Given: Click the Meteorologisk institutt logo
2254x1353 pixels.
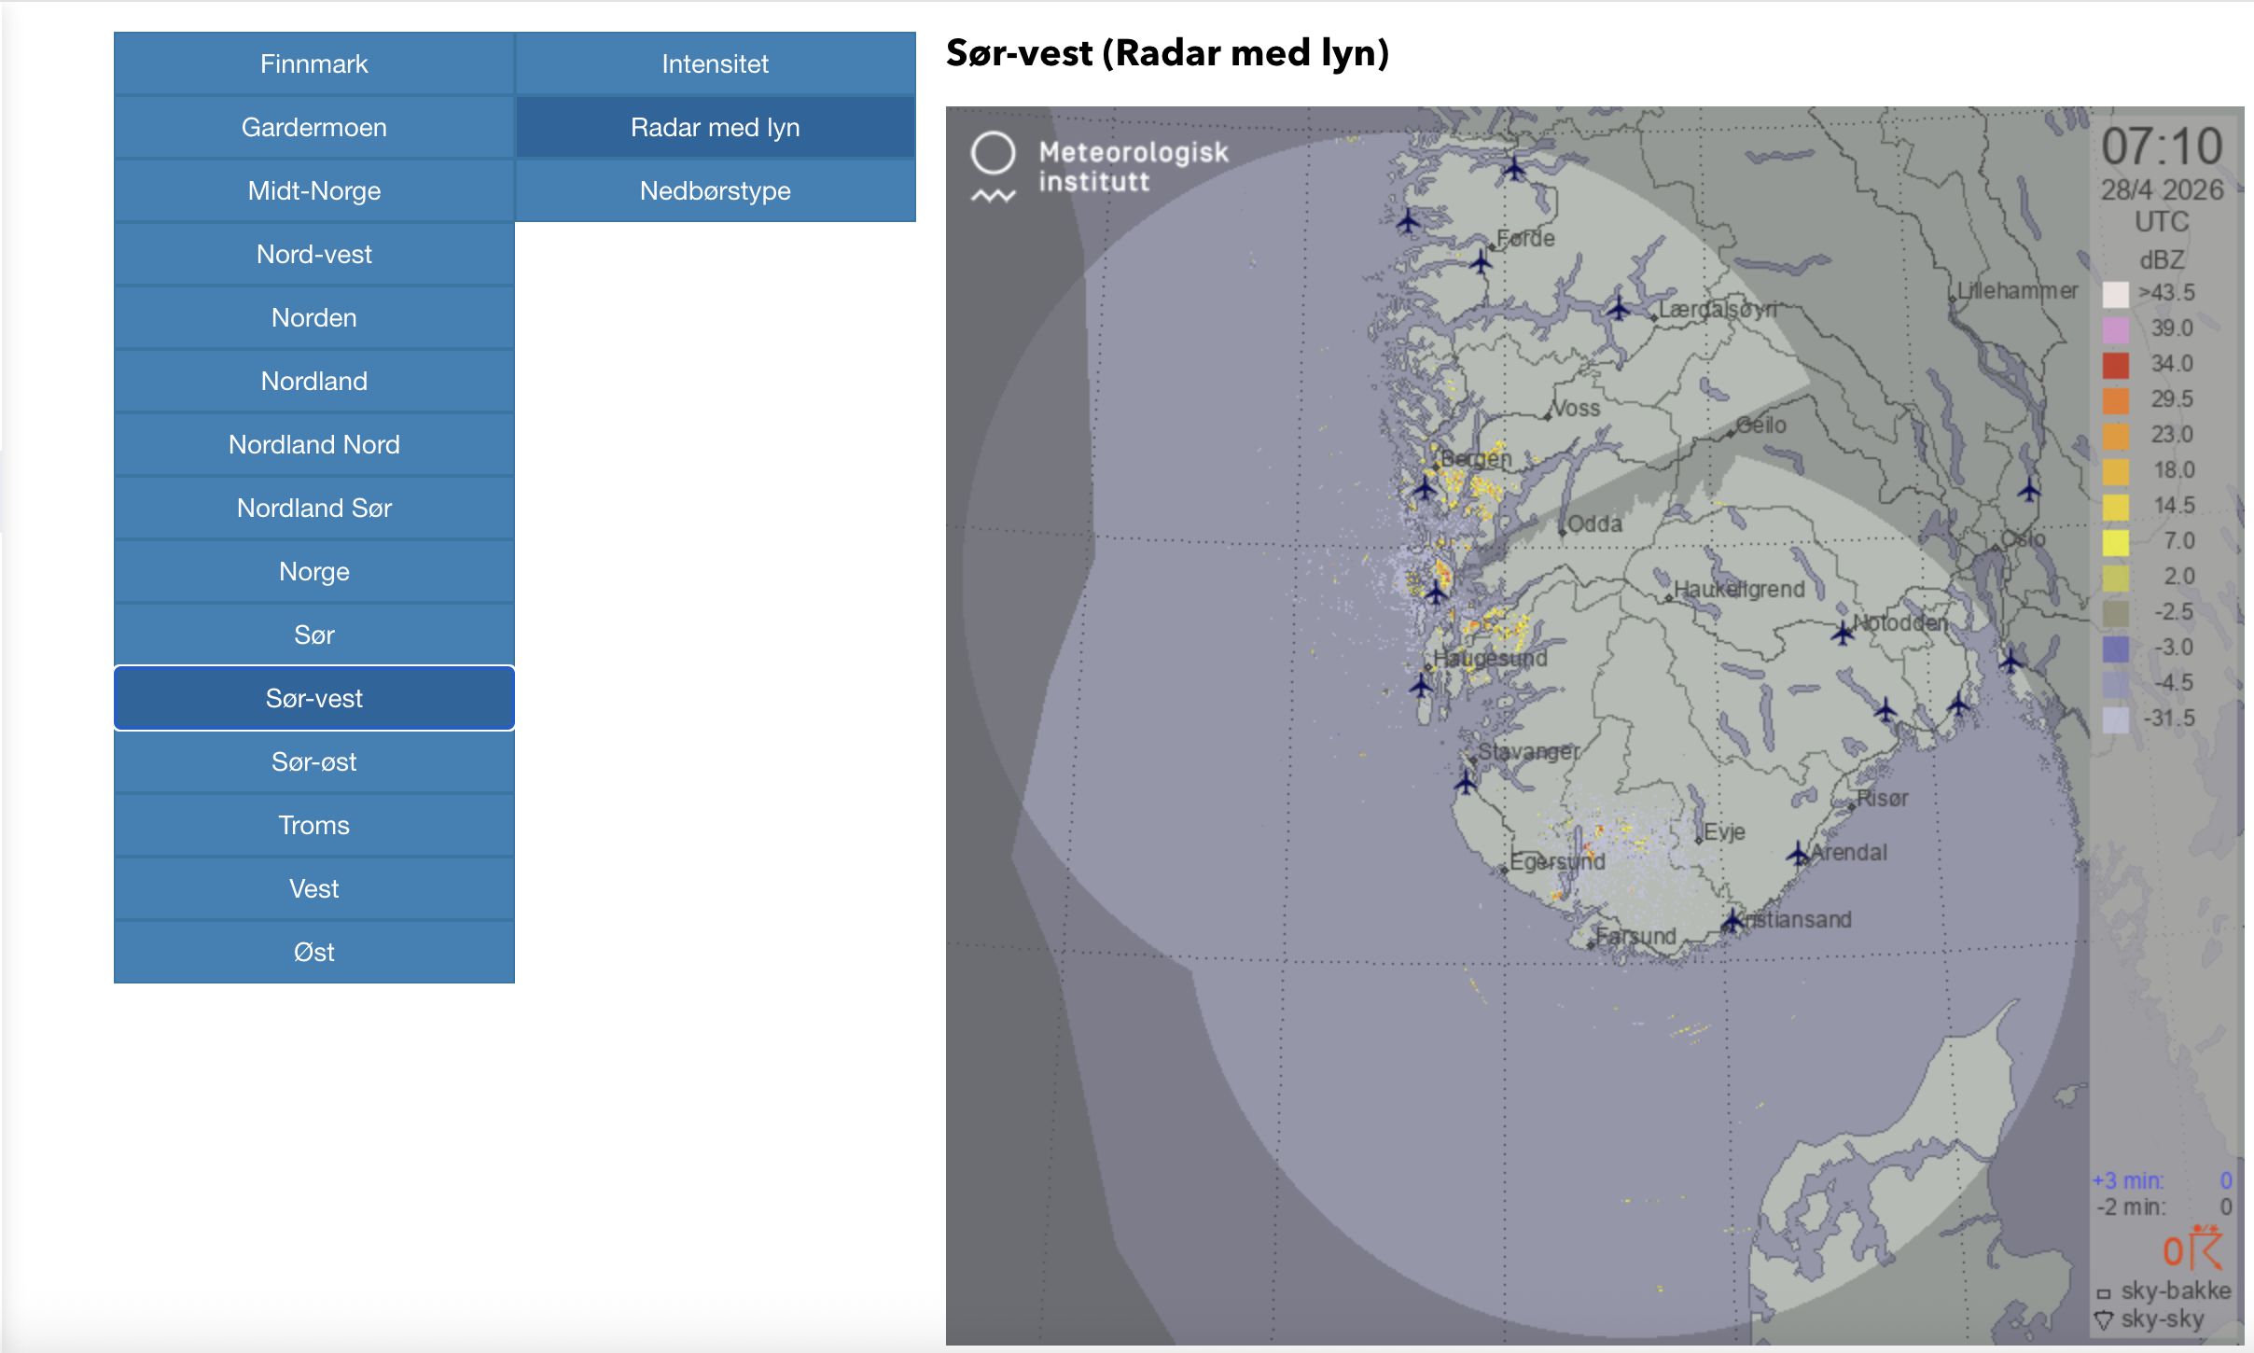Looking at the screenshot, I should [1099, 167].
